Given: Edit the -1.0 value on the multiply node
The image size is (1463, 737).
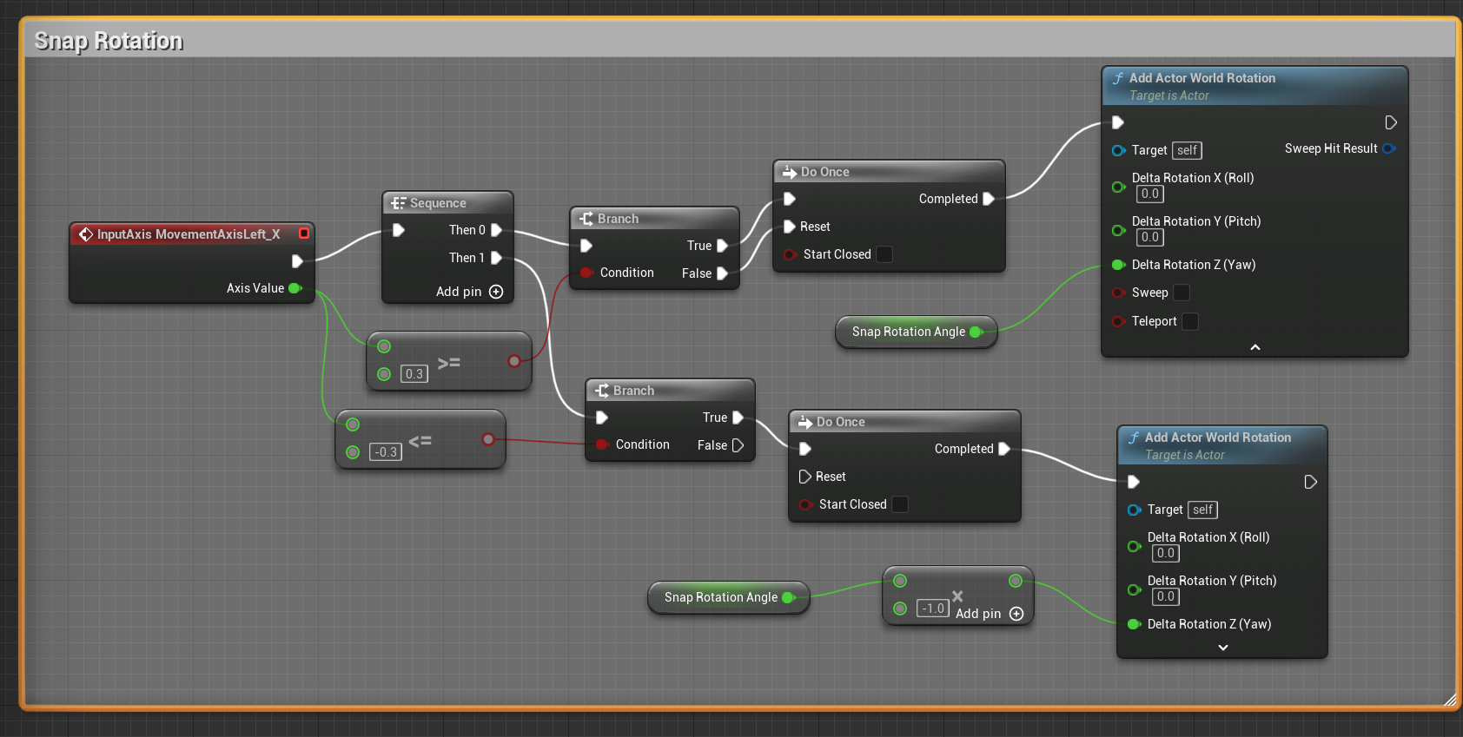Looking at the screenshot, I should pos(932,609).
